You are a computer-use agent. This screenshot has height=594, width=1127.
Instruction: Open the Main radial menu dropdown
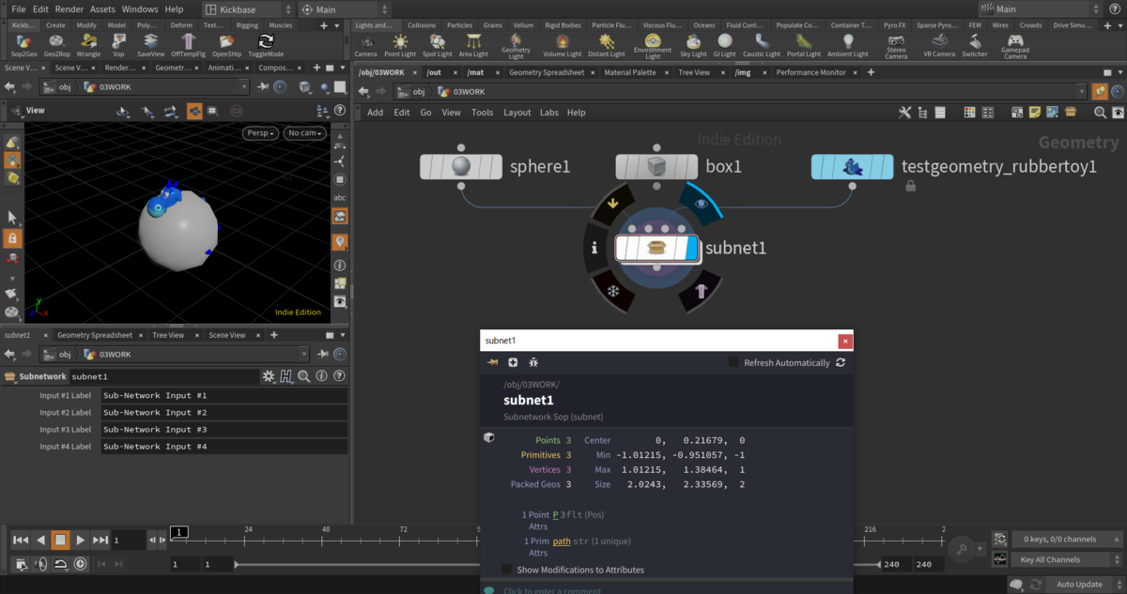click(345, 8)
